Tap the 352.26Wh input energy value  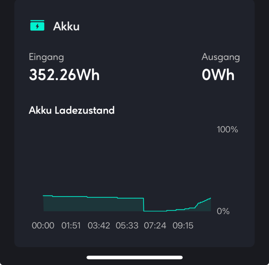point(64,75)
